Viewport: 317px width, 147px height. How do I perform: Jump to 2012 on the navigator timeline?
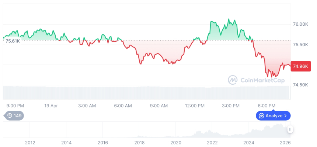(30, 143)
